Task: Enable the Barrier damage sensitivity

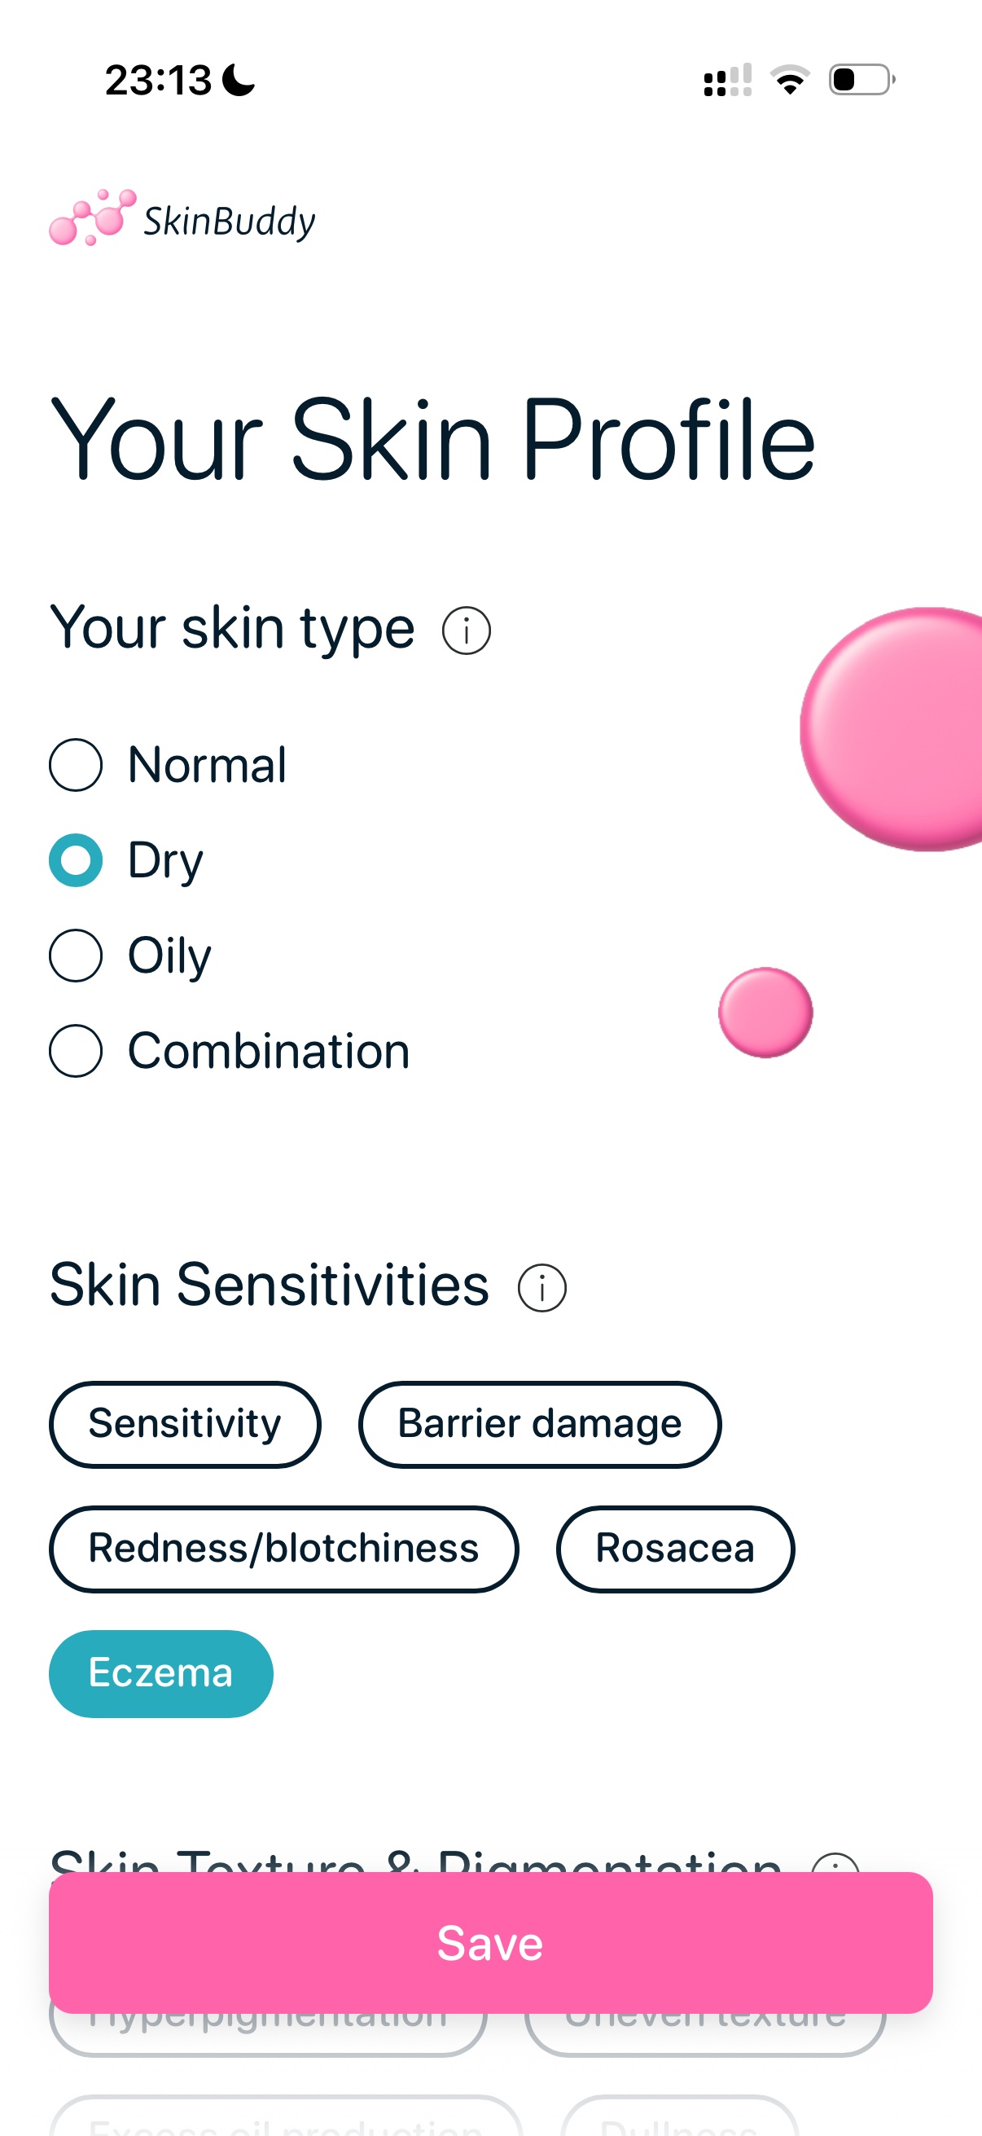Action: (540, 1424)
